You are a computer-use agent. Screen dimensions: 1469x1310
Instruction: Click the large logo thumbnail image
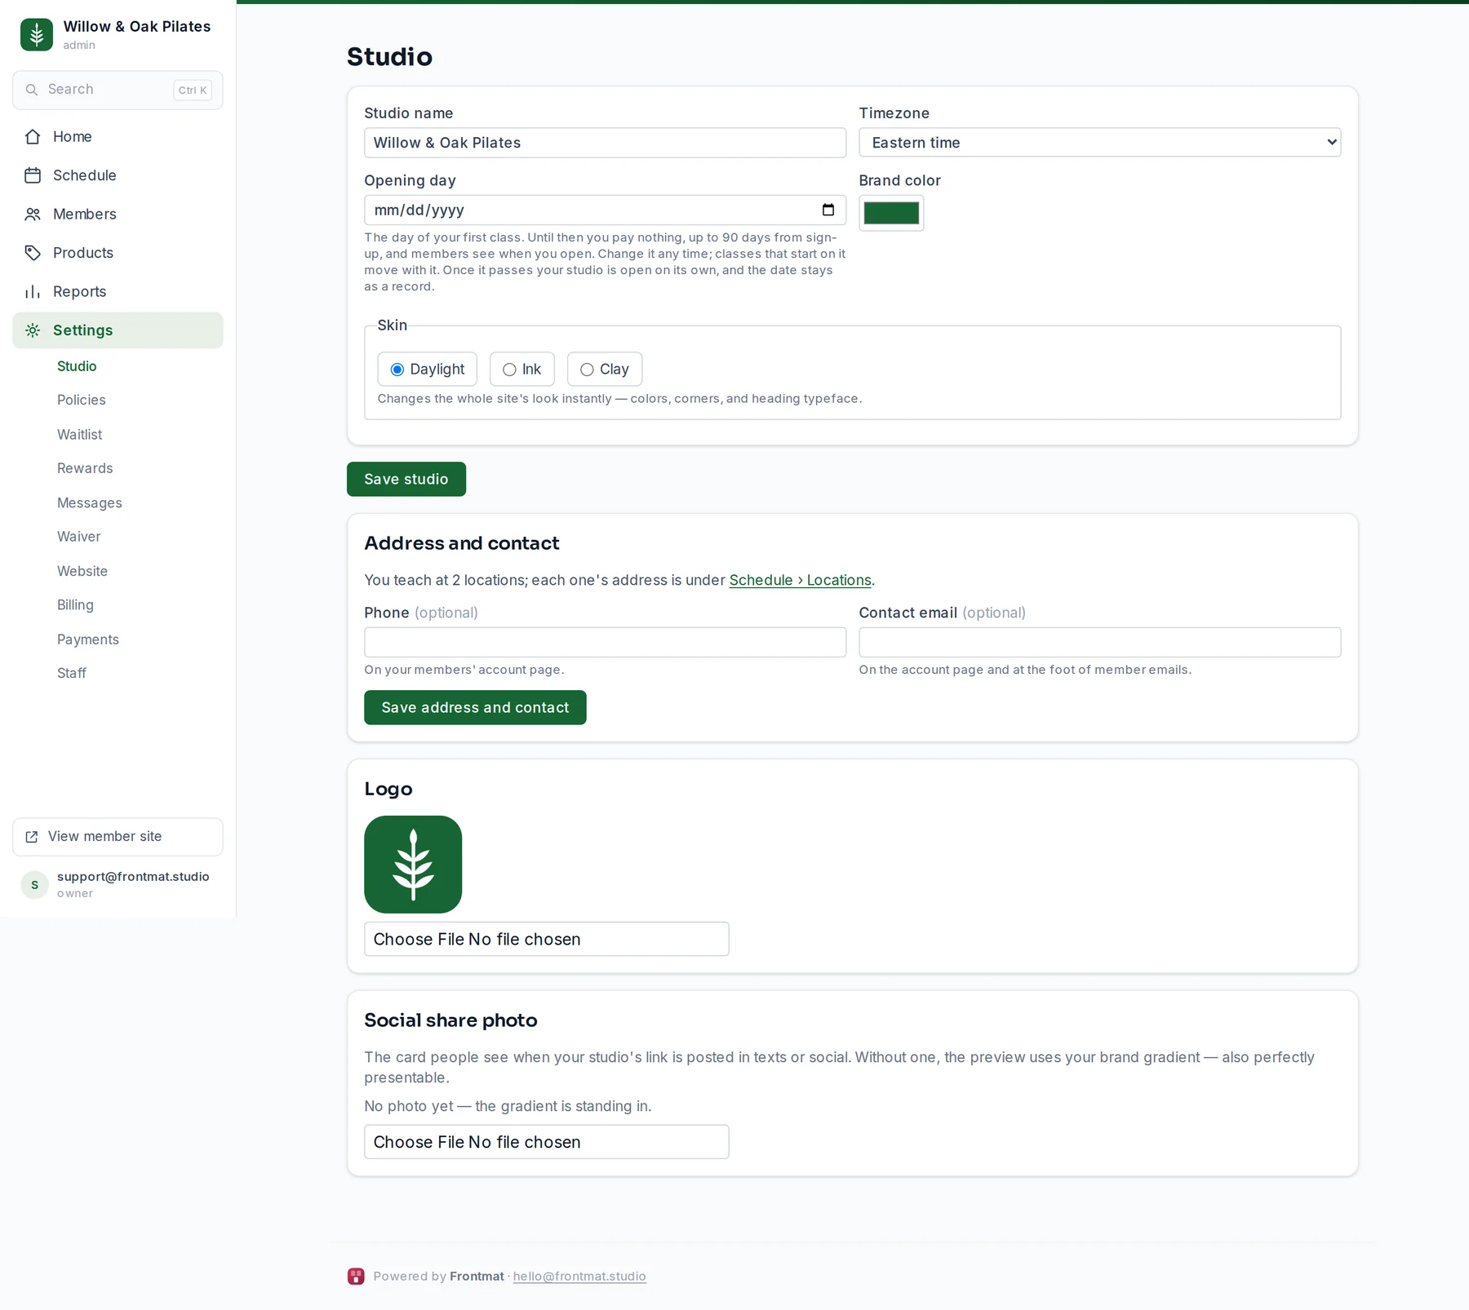click(x=413, y=865)
